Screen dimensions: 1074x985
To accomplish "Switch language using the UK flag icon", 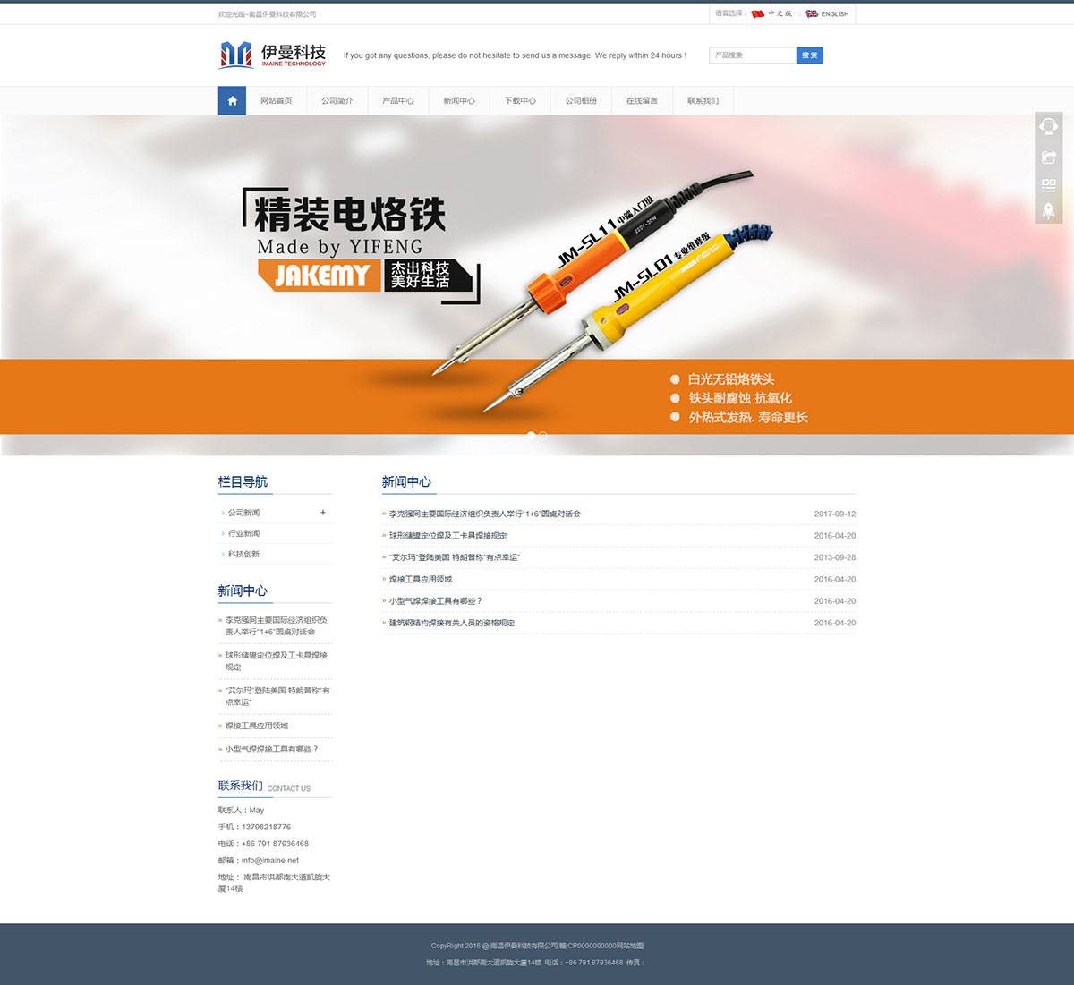I will tap(812, 14).
